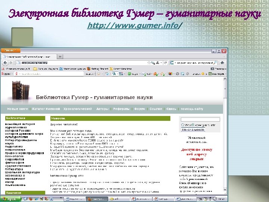This screenshot has width=269, height=202.
Task: Open литературоведение library section
Action: coord(21,140)
